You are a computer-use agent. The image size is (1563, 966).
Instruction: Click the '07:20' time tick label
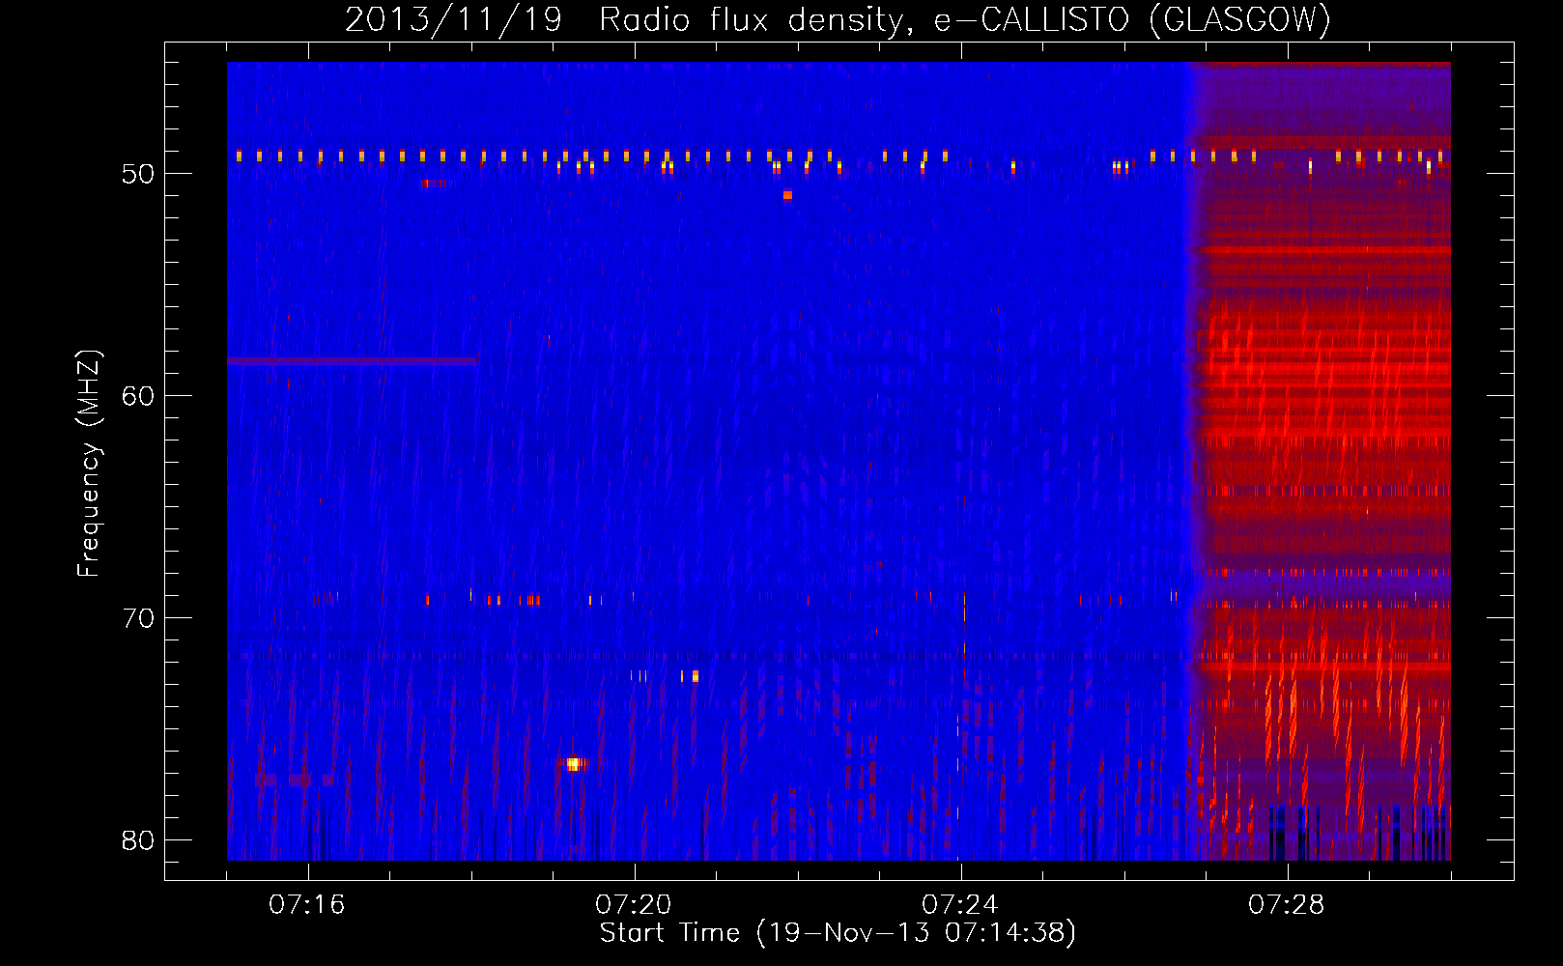tap(634, 905)
